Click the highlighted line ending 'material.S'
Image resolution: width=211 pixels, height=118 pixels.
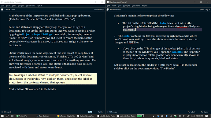[x=162, y=30]
